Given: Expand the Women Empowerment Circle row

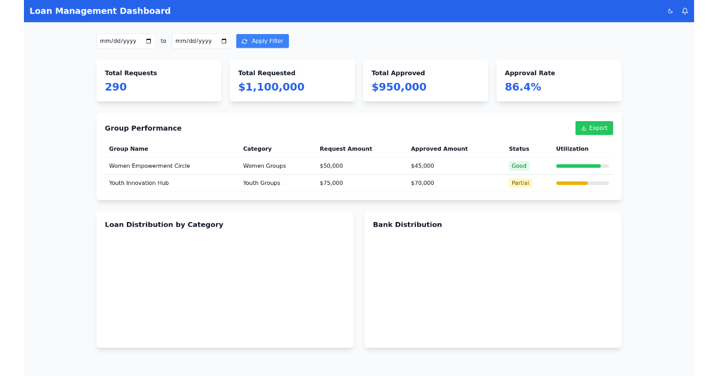Looking at the screenshot, I should [151, 165].
